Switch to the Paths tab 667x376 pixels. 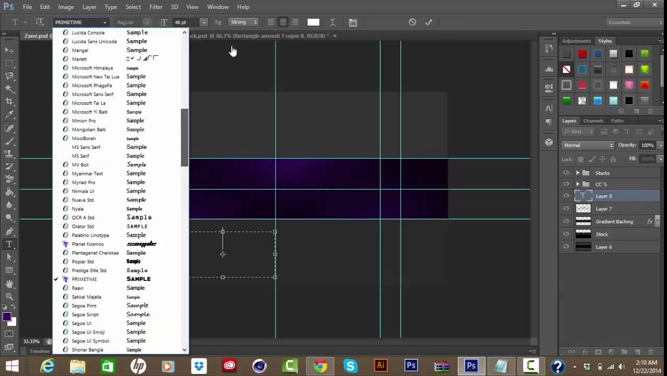click(x=617, y=121)
